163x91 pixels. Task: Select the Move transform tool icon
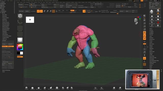[44, 11]
